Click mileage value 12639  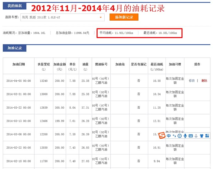(x=44, y=108)
